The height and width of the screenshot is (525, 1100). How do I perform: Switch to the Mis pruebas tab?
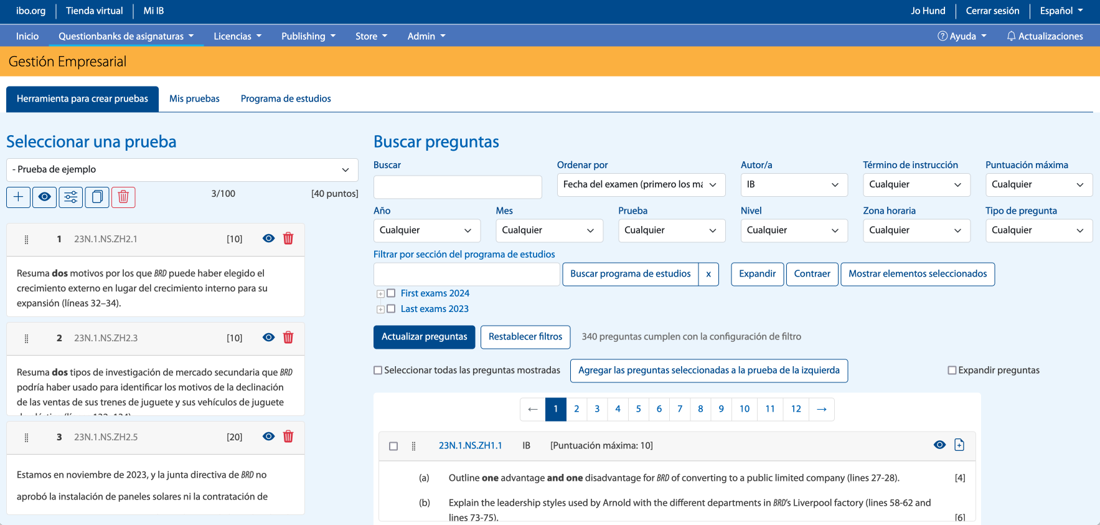(194, 99)
